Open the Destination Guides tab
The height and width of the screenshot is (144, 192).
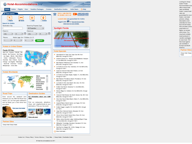click(61, 9)
